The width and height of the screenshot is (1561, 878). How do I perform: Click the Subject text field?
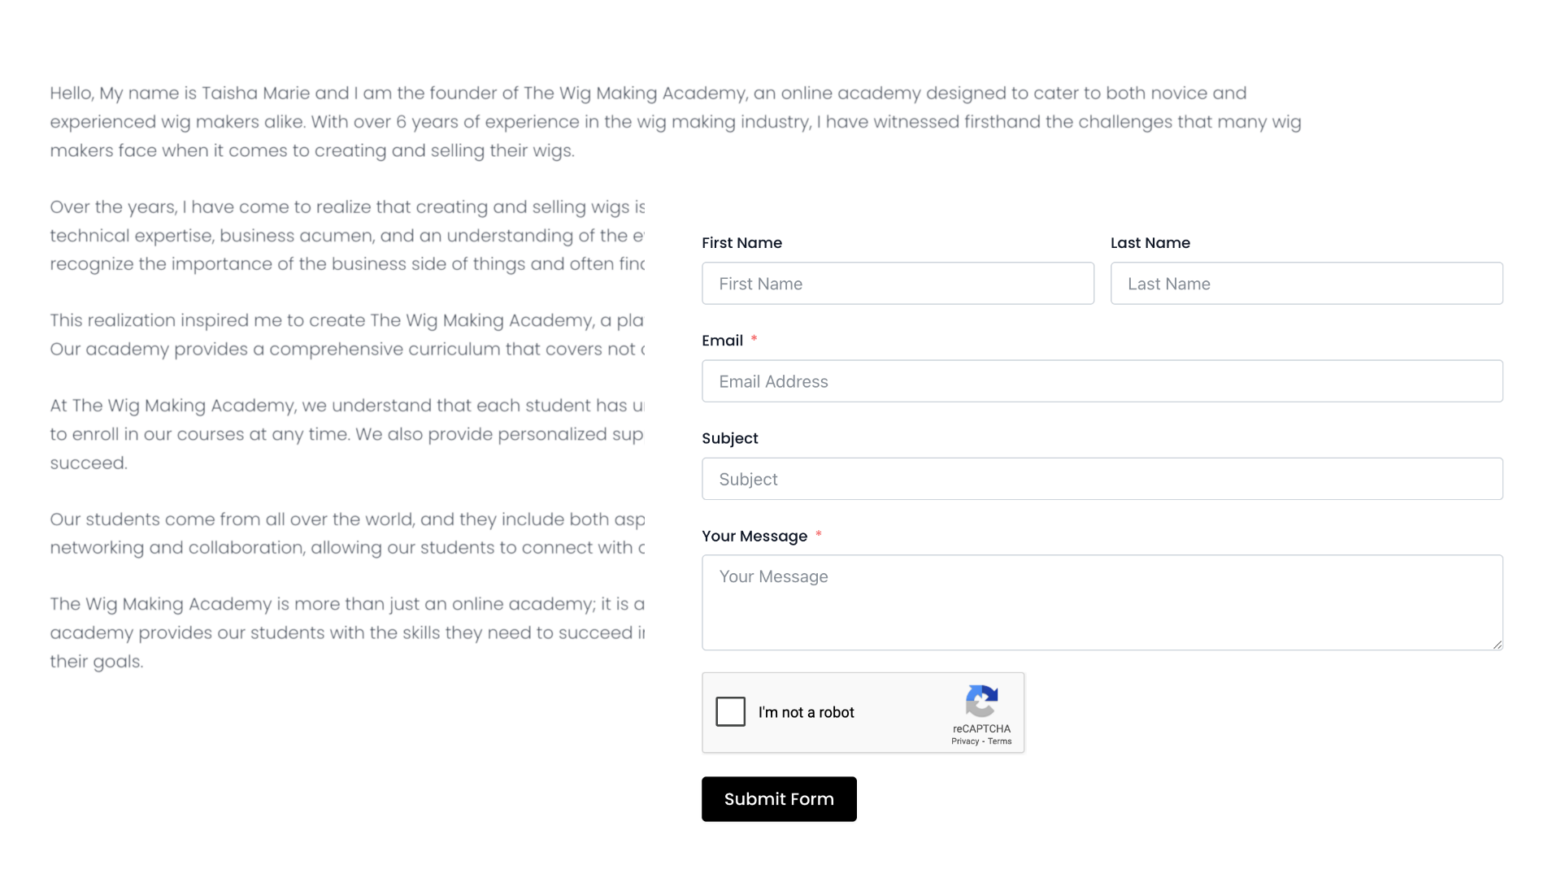[1102, 479]
